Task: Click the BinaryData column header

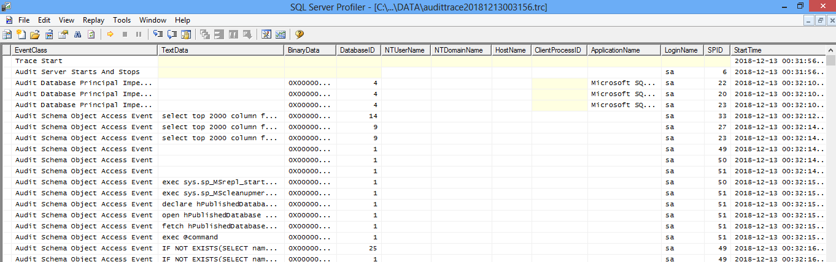Action: pyautogui.click(x=311, y=50)
